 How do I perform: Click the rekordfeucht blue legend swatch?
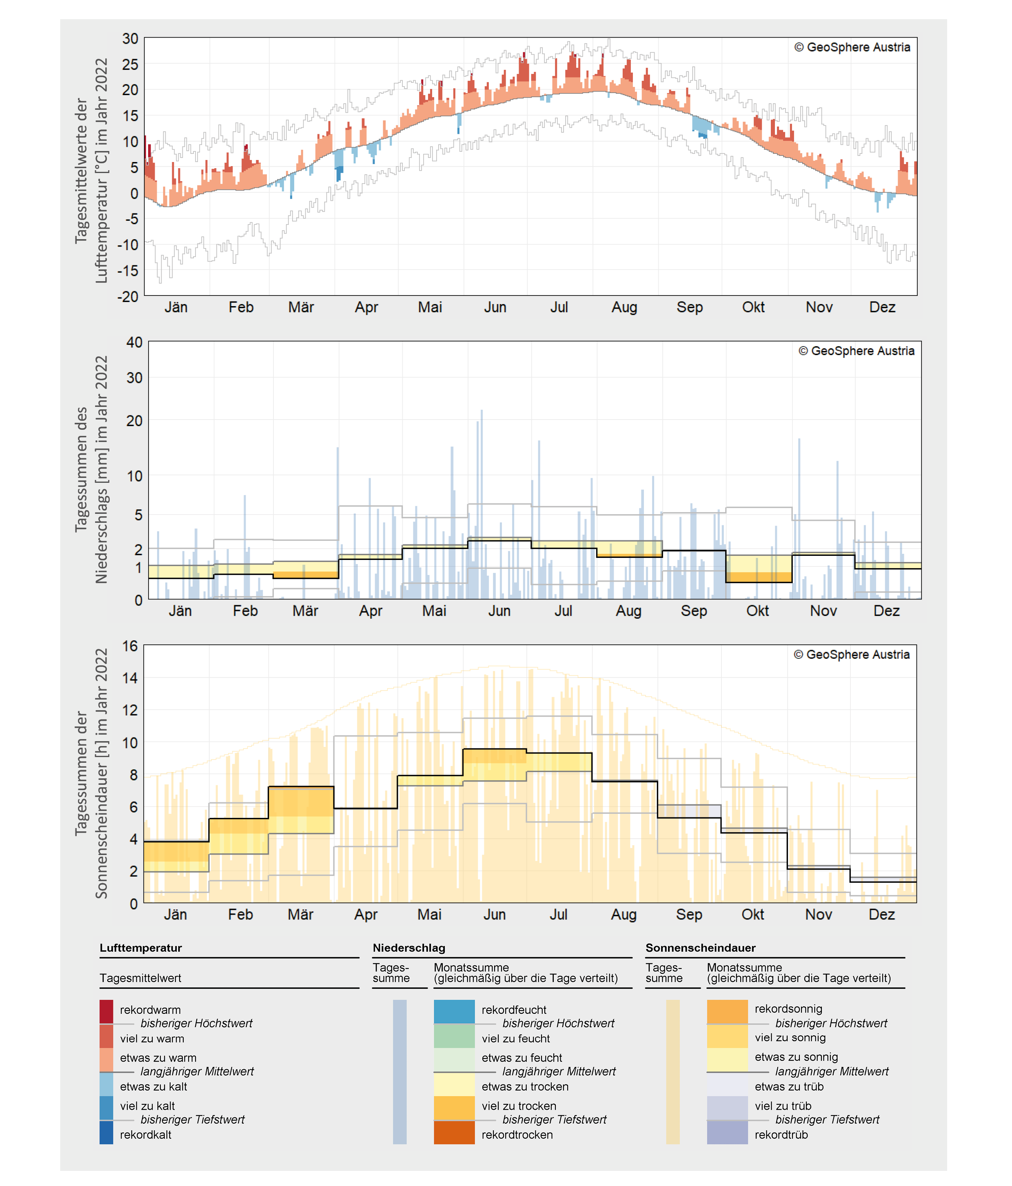(x=454, y=1011)
